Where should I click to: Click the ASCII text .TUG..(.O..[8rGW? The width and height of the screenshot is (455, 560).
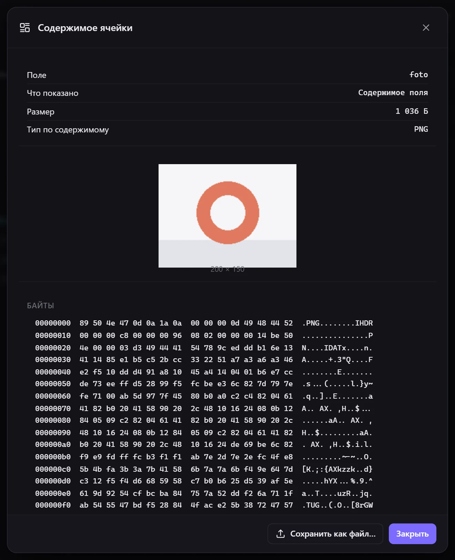tap(337, 505)
